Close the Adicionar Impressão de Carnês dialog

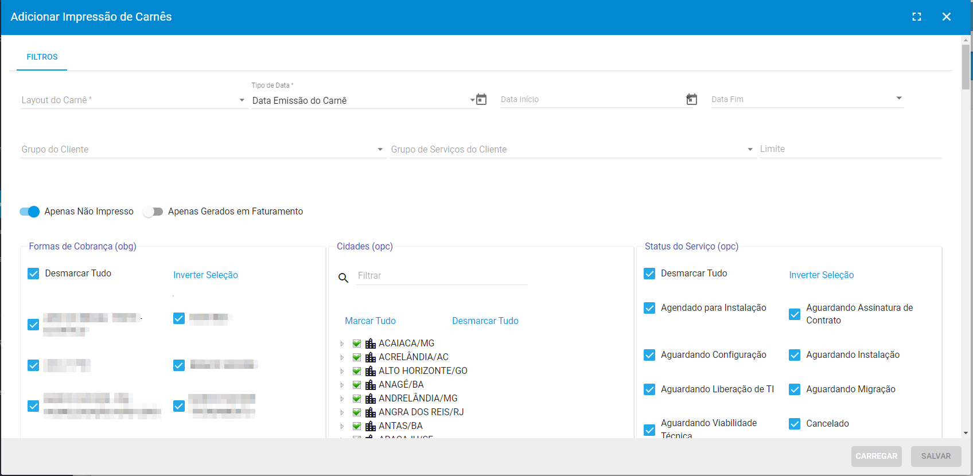pyautogui.click(x=947, y=17)
